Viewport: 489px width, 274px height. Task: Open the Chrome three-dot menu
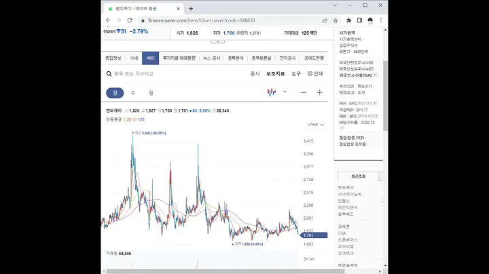[381, 20]
